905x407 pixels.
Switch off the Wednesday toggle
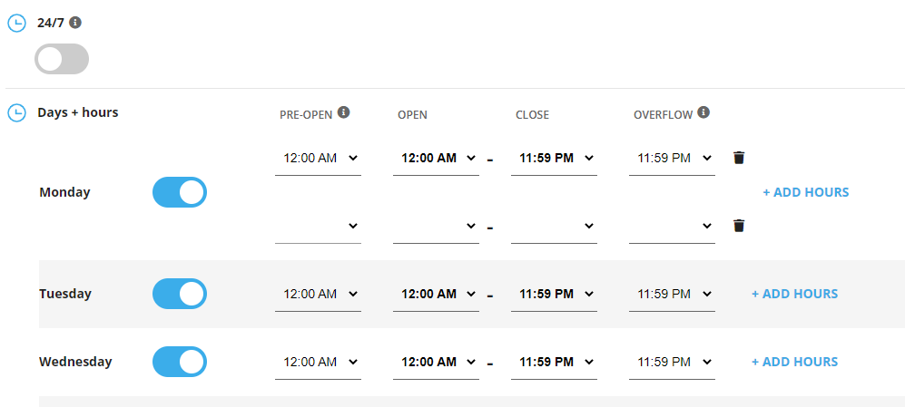[180, 362]
